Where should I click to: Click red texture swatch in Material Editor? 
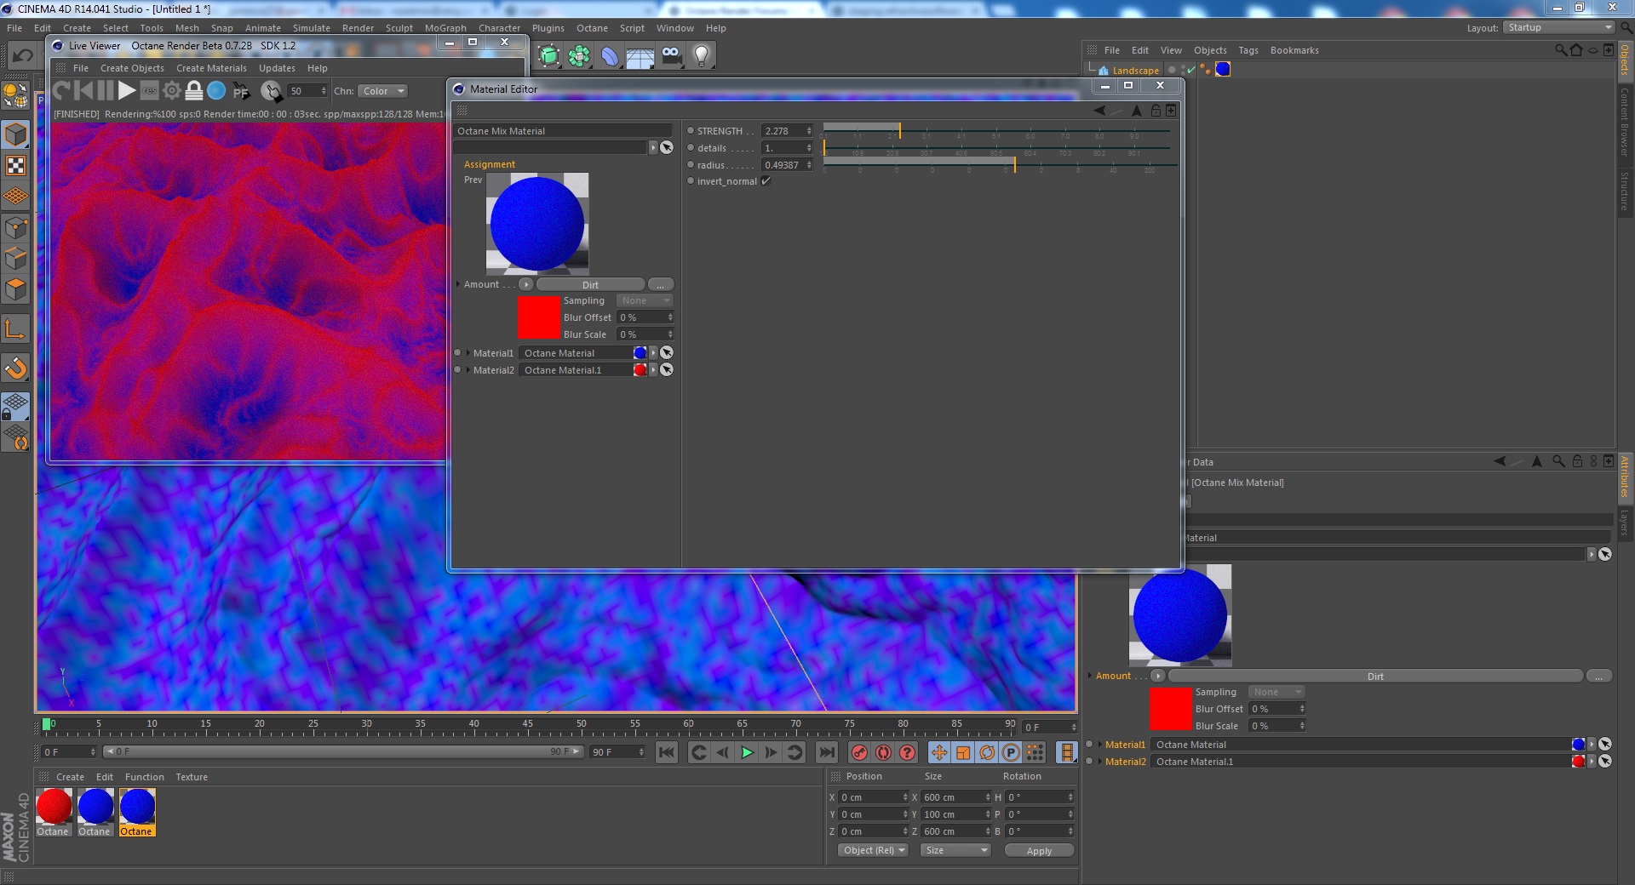(x=538, y=317)
